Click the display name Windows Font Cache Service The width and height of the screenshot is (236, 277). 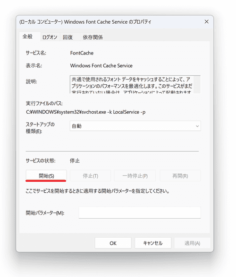point(101,65)
